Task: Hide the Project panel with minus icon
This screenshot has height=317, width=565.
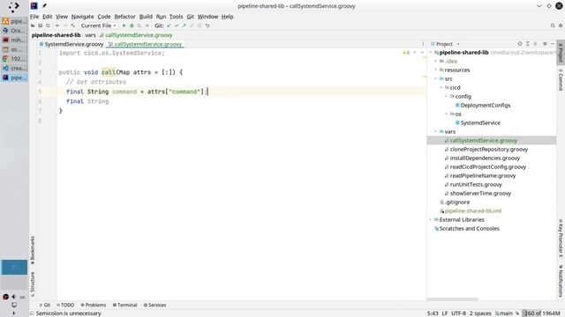Action: [553, 44]
